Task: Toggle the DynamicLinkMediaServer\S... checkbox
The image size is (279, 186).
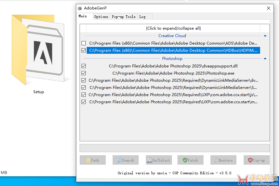Action: click(84, 88)
